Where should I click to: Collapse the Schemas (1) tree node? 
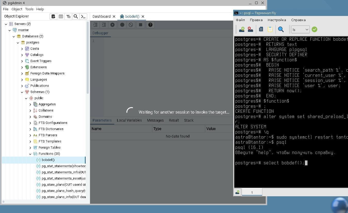click(x=22, y=92)
